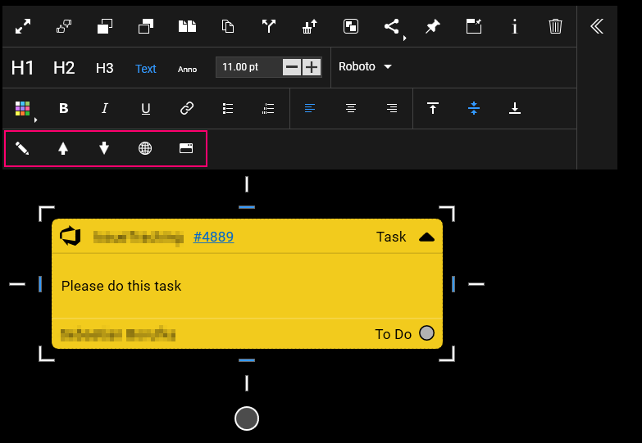Pin the element with the pushpin icon
Viewport: 642px width, 443px height.
[432, 26]
